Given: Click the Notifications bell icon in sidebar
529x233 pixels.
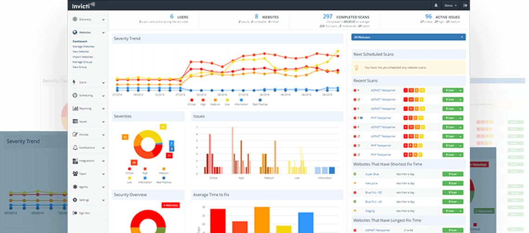Looking at the screenshot, I should click(x=75, y=147).
